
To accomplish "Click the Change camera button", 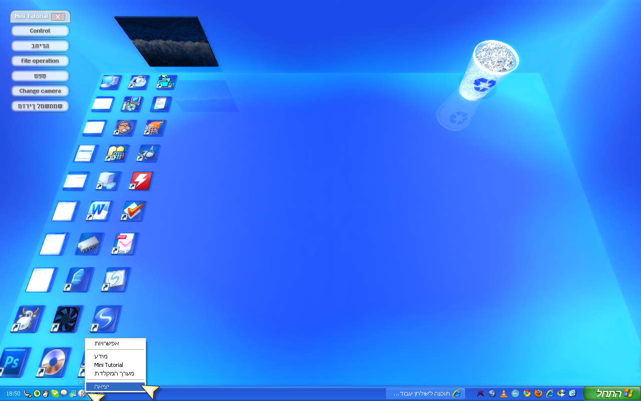I will (x=40, y=91).
